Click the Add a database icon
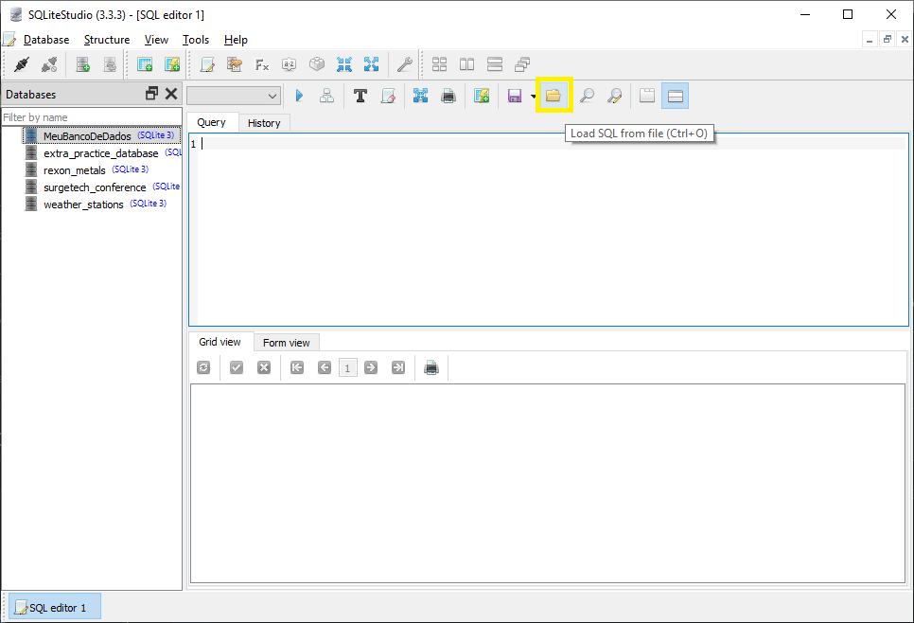914x623 pixels. [x=82, y=64]
